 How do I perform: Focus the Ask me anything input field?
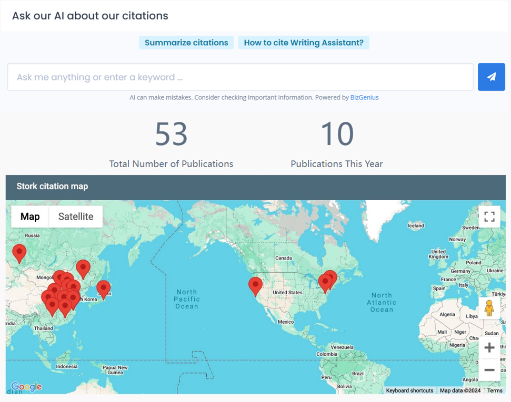(240, 77)
